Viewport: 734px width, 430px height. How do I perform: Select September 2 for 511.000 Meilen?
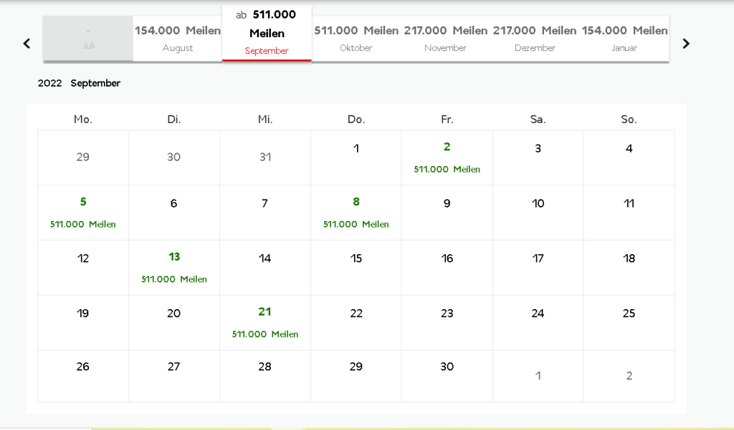447,157
